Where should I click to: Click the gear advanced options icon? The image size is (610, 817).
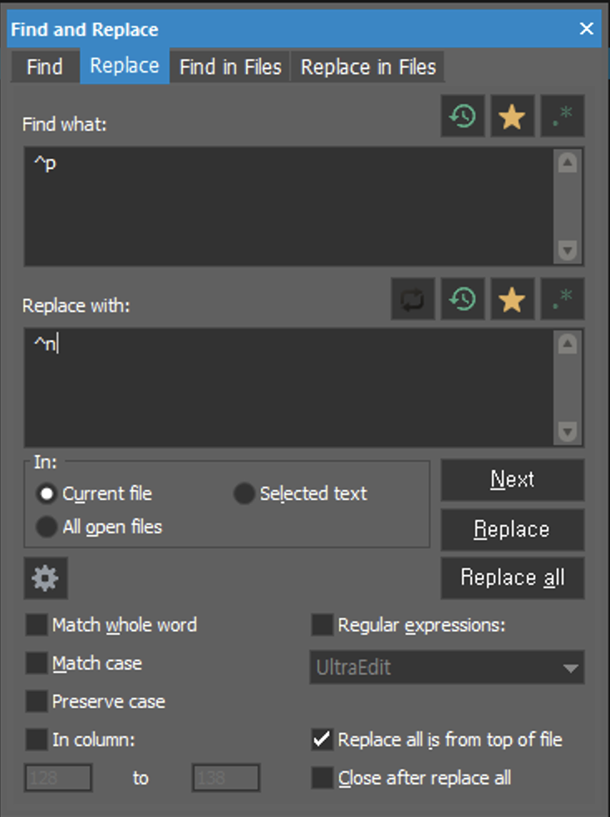pyautogui.click(x=46, y=578)
